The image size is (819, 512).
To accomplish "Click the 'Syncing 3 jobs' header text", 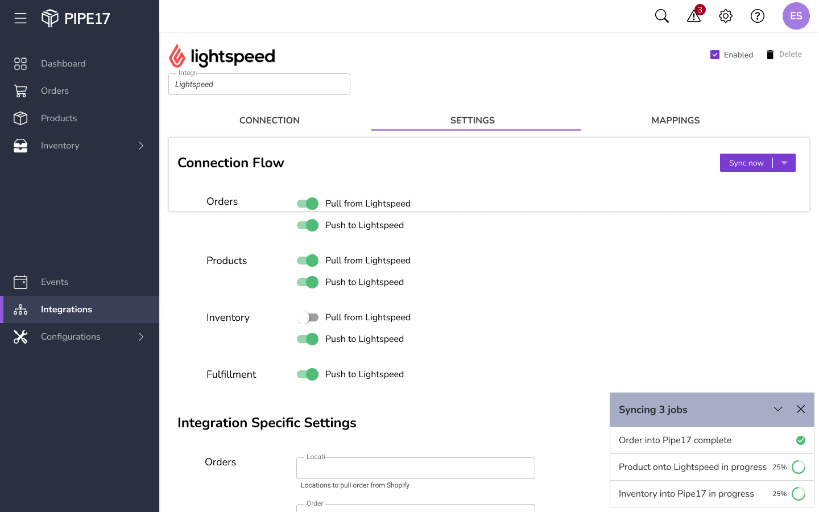I will pyautogui.click(x=653, y=410).
